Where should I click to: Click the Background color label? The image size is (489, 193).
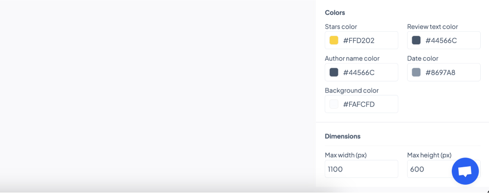pos(352,91)
